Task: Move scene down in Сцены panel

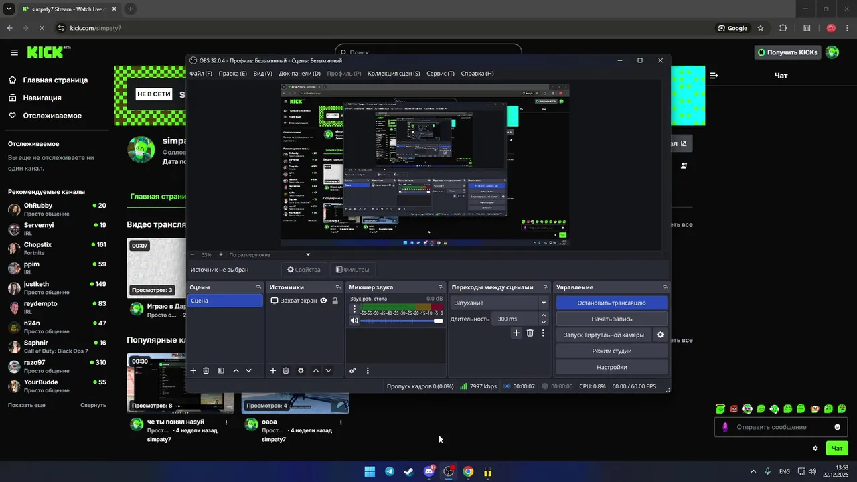Action: [248, 370]
